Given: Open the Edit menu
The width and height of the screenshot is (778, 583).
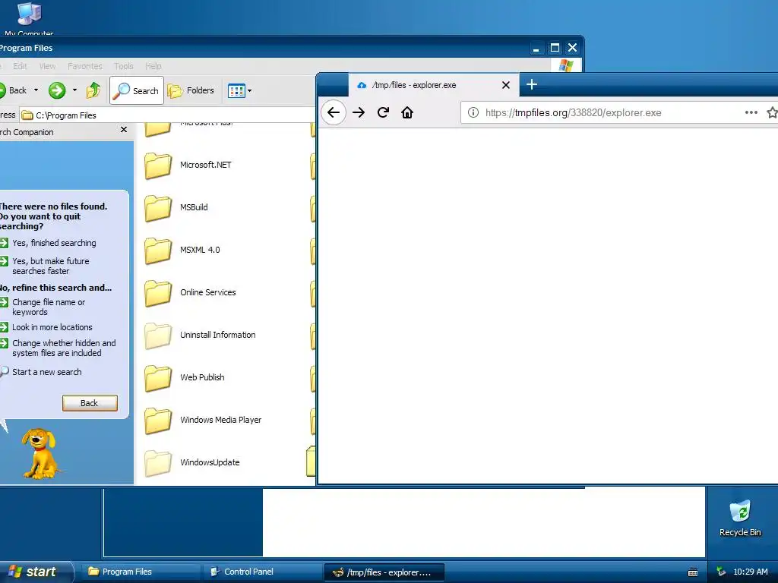Looking at the screenshot, I should (x=20, y=66).
